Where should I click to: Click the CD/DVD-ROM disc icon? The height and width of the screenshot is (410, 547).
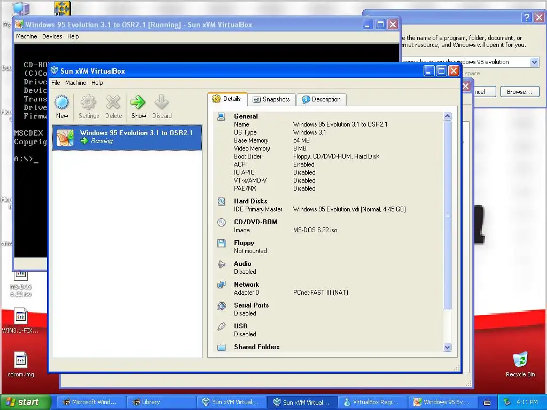coord(222,223)
